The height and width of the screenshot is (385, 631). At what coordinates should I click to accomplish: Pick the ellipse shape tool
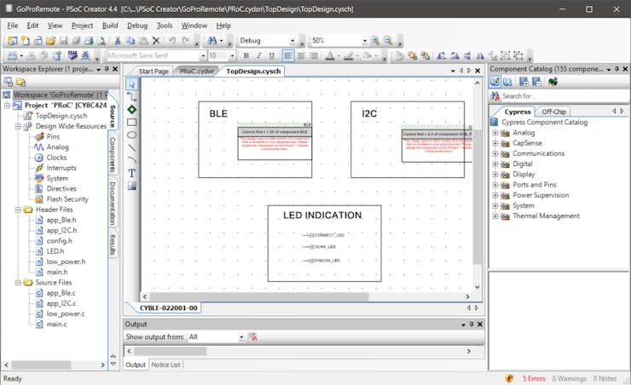(x=132, y=135)
